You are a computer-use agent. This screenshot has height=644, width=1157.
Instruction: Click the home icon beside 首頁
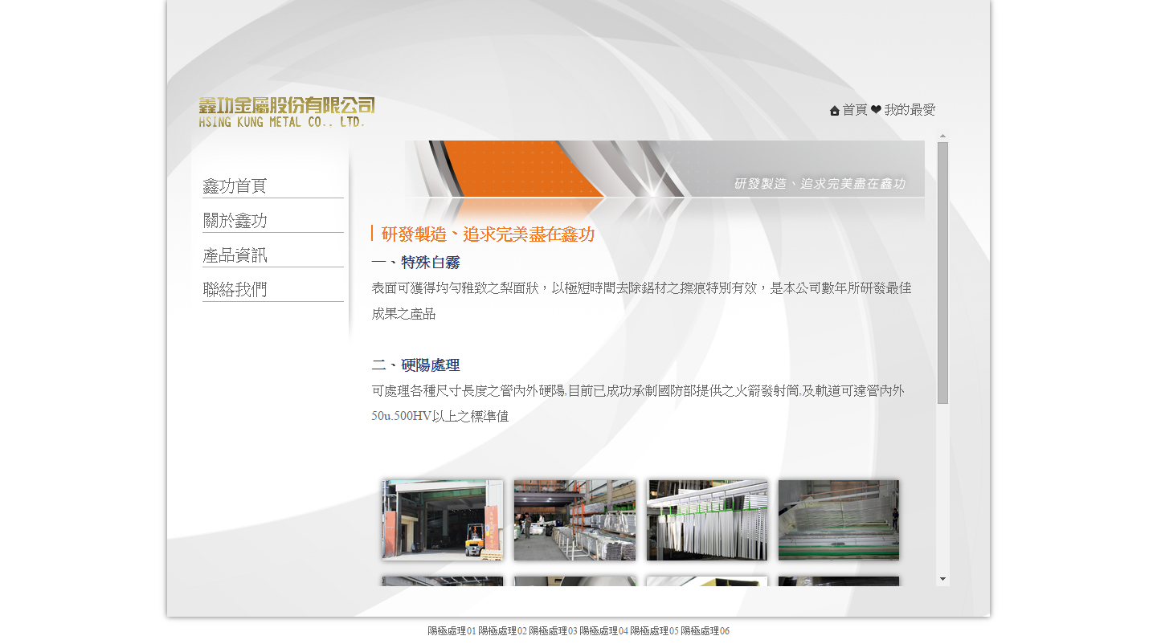[x=834, y=111]
